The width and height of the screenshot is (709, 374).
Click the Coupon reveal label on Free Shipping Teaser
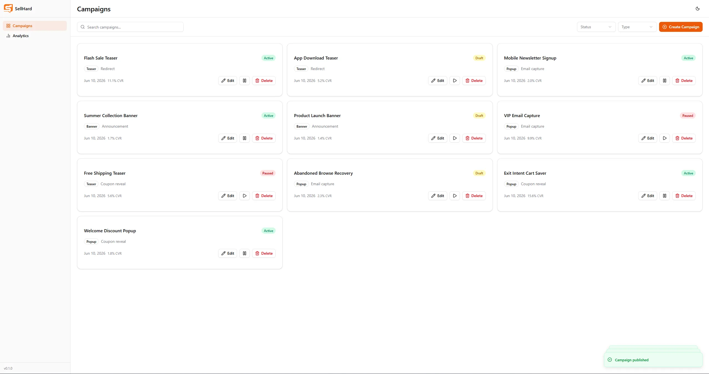point(113,184)
